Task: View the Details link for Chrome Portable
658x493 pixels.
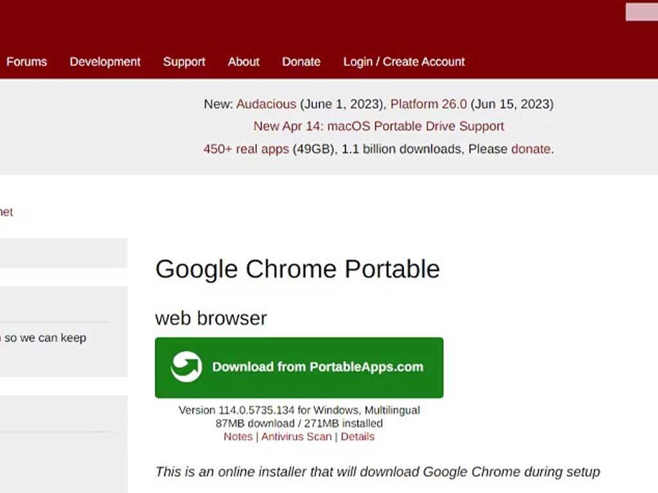Action: point(358,437)
